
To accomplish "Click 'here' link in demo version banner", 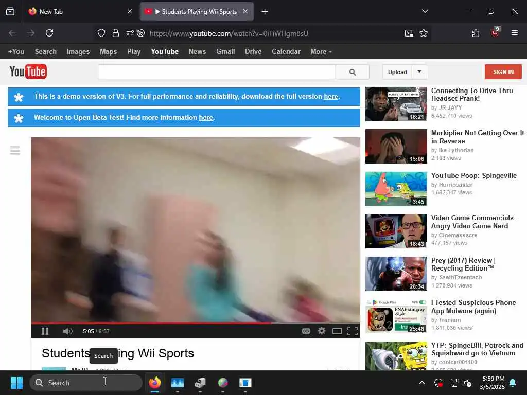I will (331, 96).
